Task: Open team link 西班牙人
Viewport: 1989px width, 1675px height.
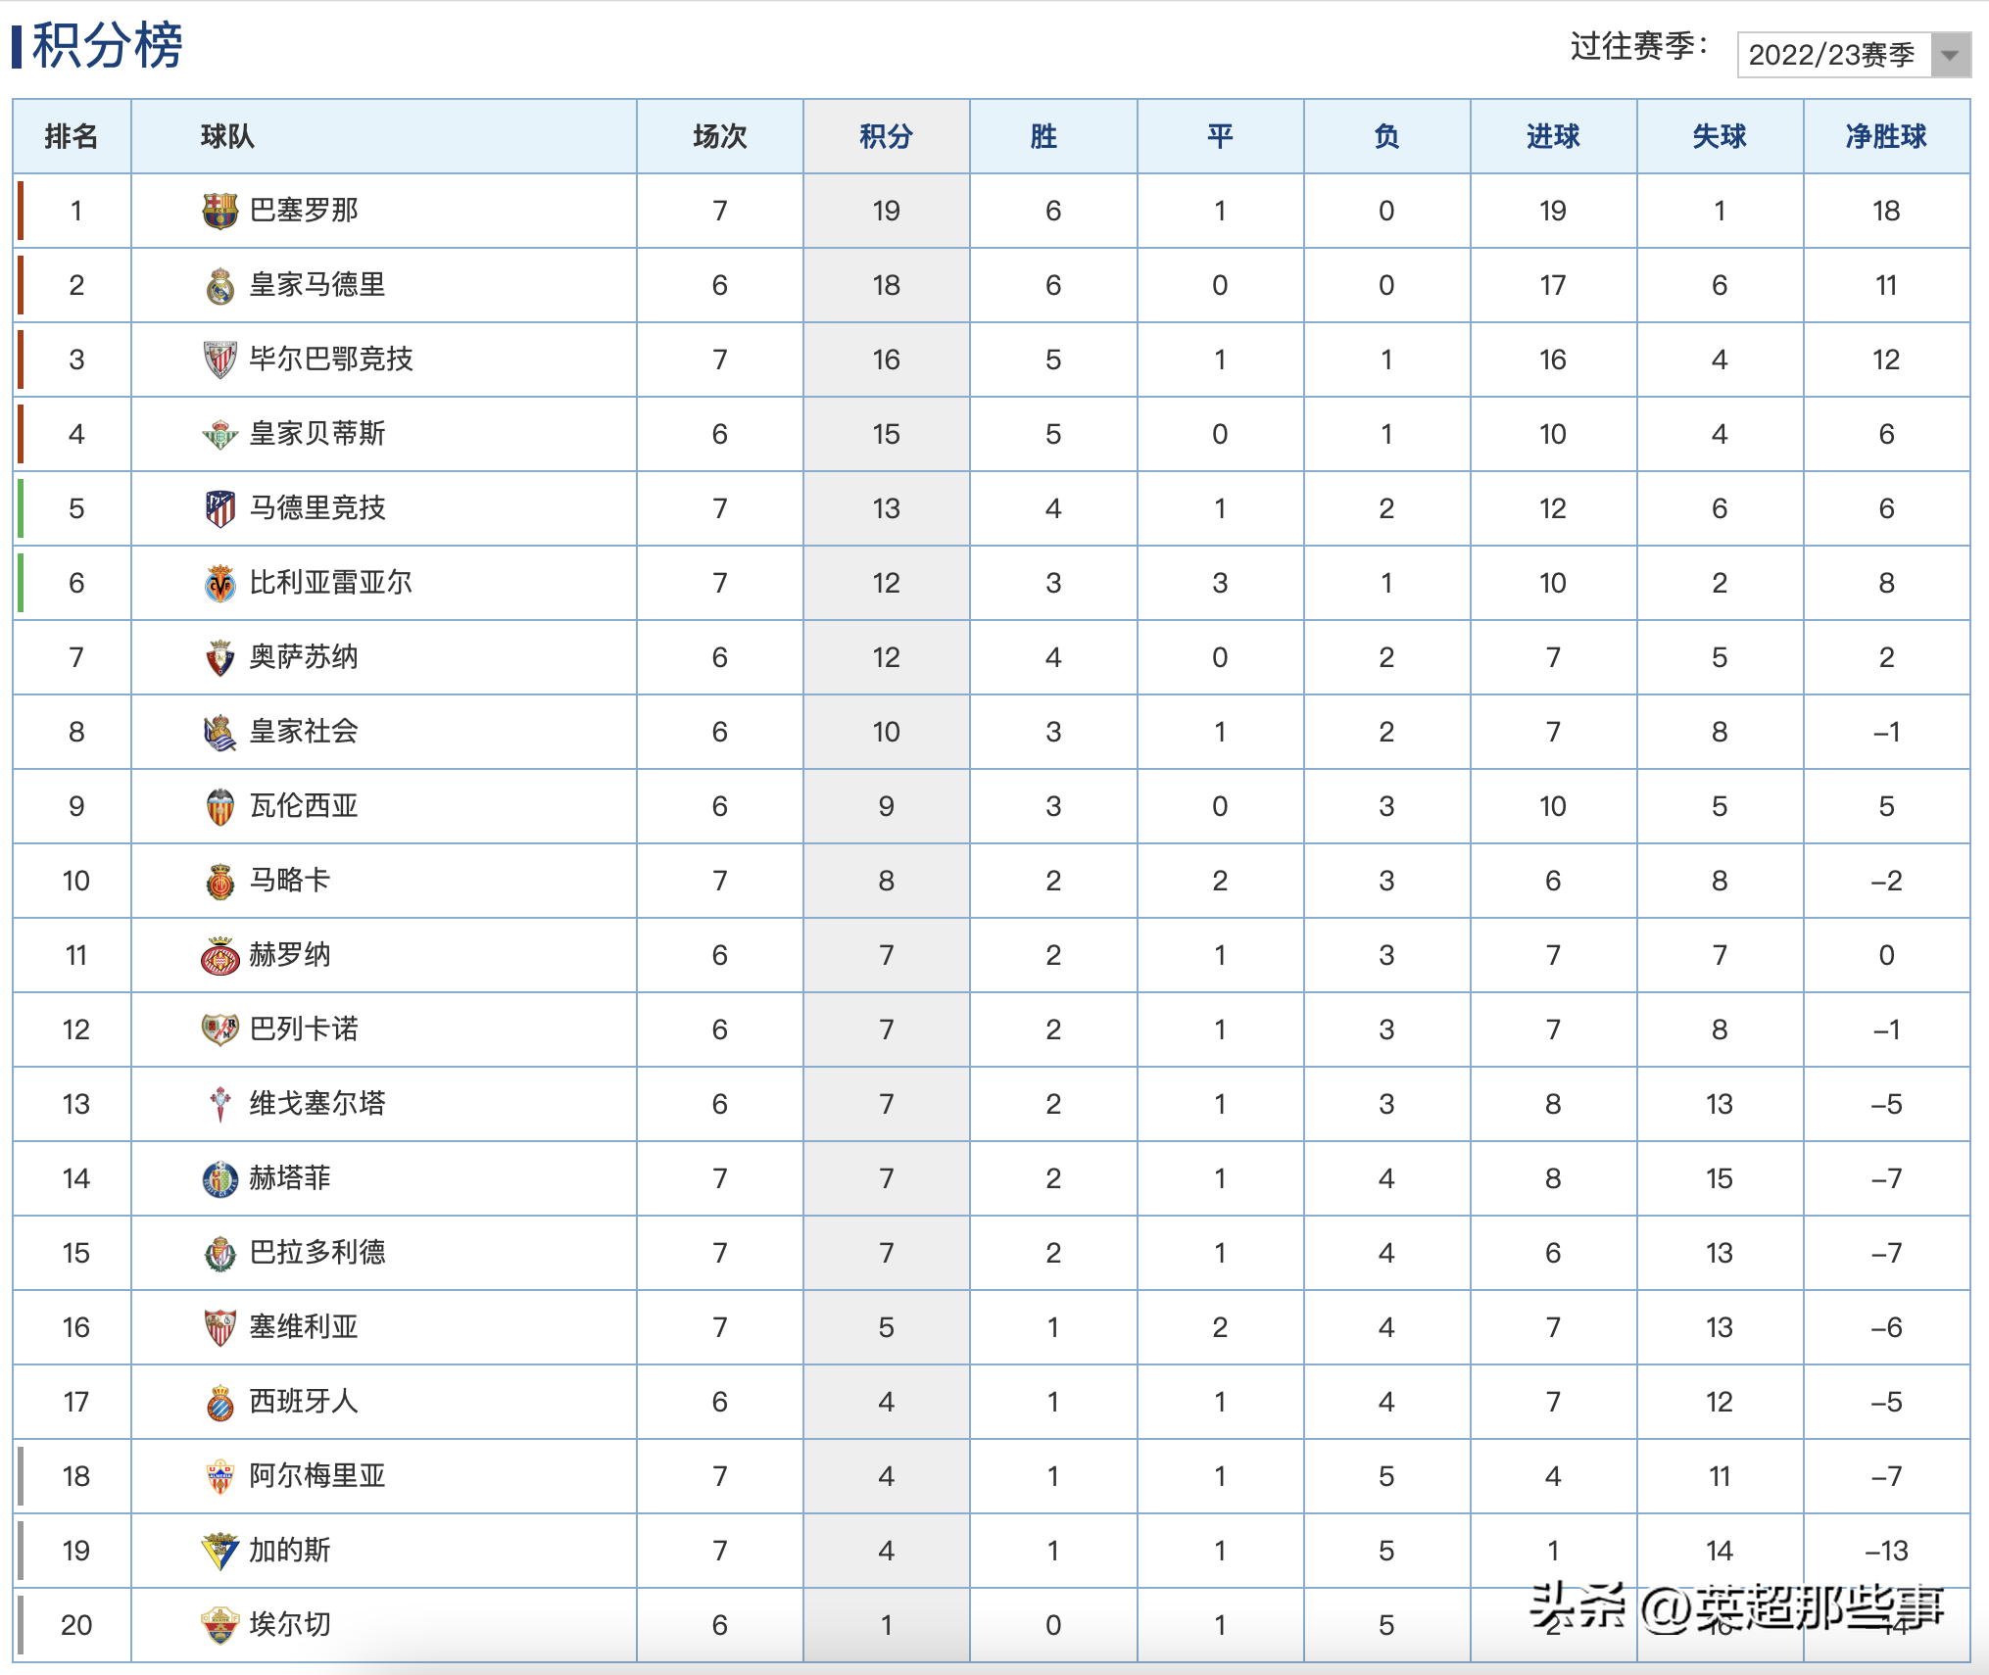Action: click(x=304, y=1402)
